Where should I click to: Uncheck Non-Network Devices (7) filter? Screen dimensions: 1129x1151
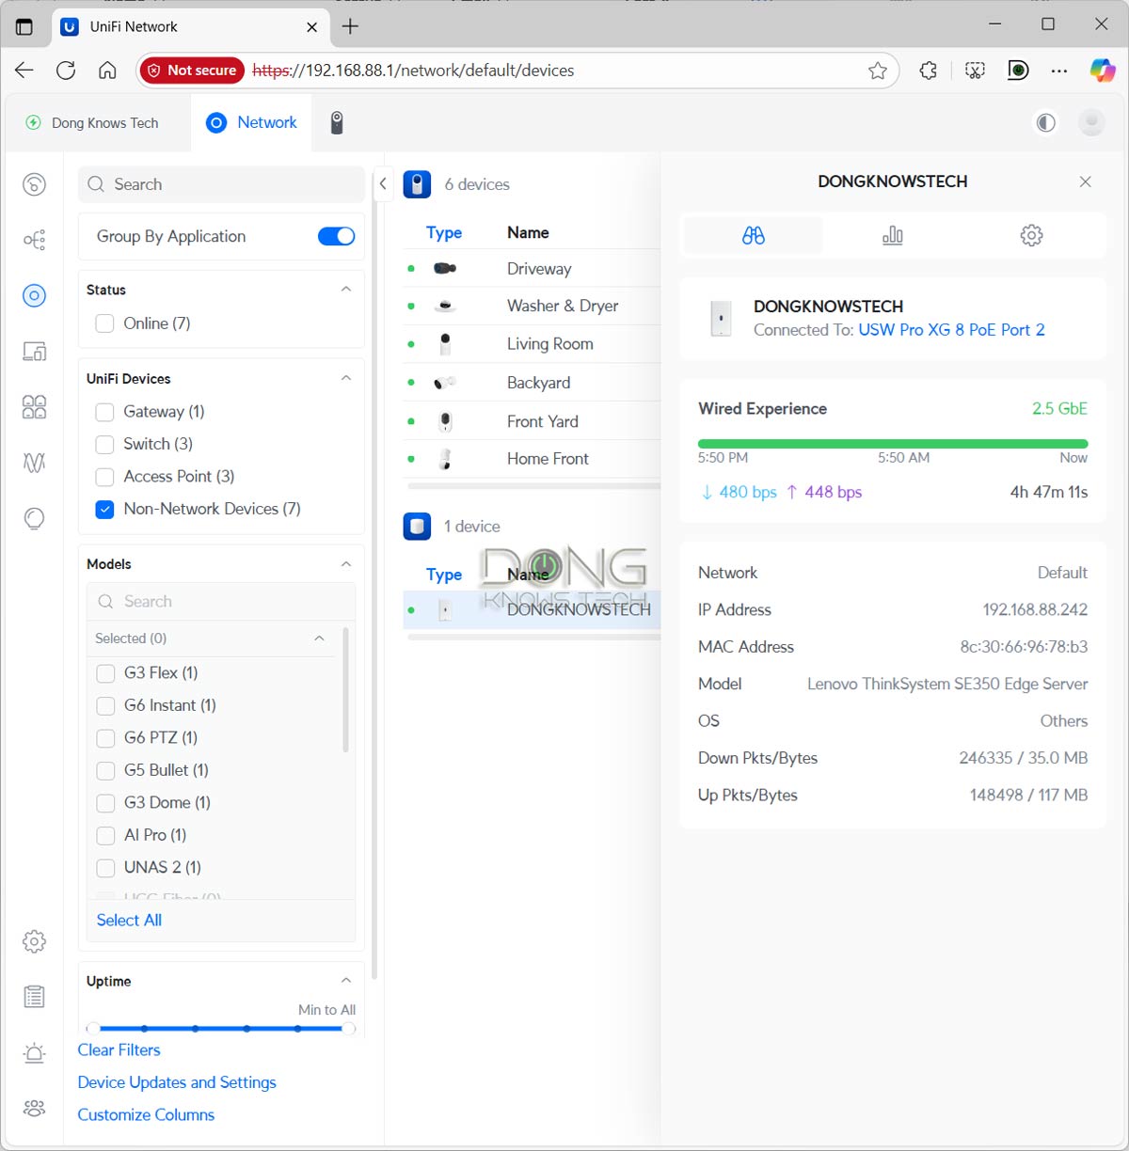(104, 509)
